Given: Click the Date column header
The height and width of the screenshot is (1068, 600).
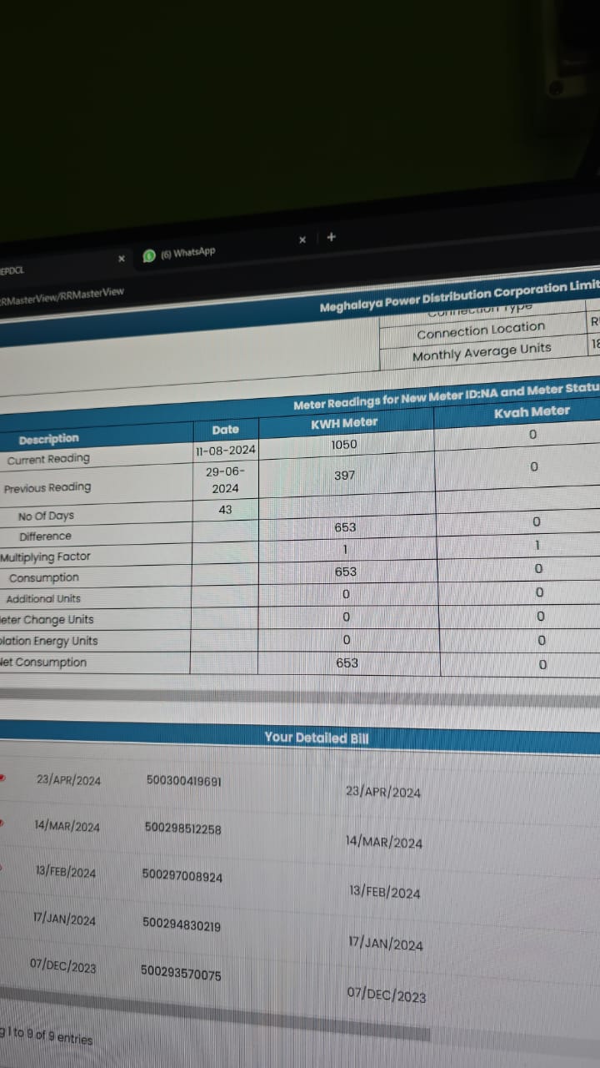Looking at the screenshot, I should click(225, 430).
